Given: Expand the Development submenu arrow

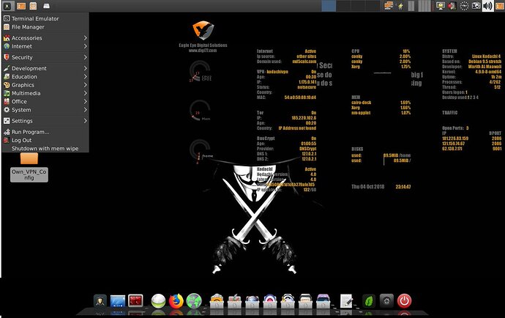Looking at the screenshot, I should (86, 68).
